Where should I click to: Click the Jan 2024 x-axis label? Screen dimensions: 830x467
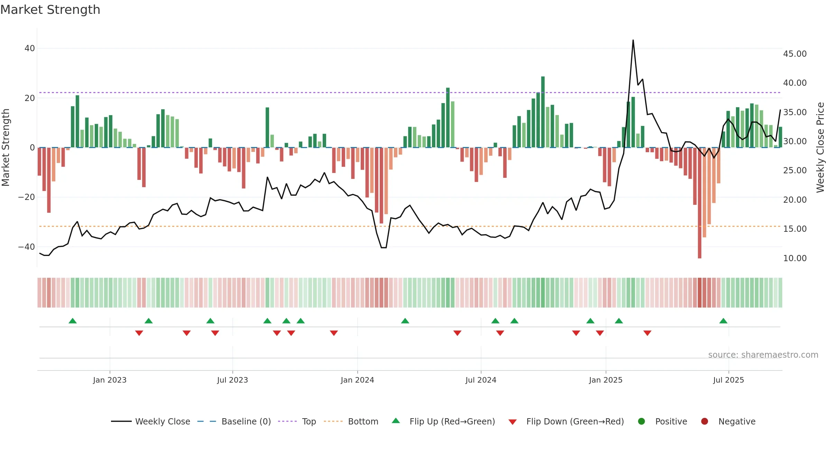tap(358, 380)
